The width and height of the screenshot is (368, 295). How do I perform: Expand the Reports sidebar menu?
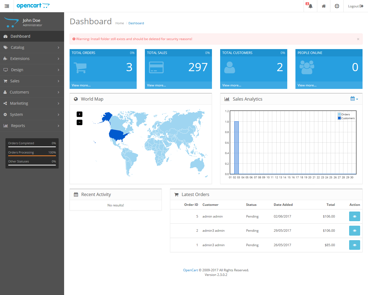[32, 126]
